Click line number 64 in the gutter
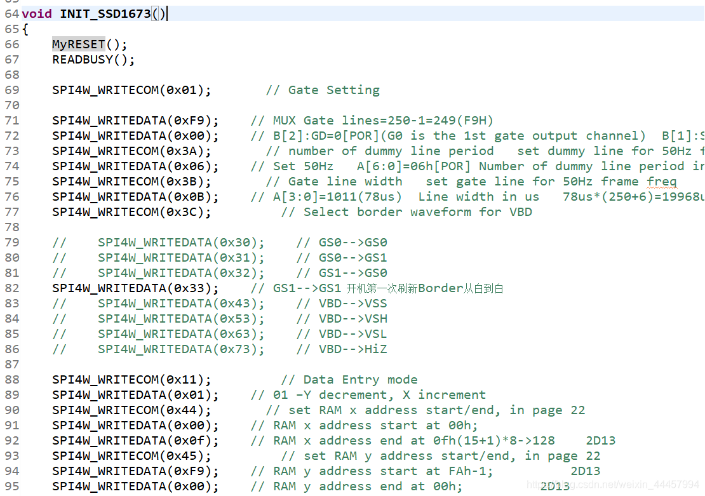Viewport: 705px width, 496px height. coord(11,13)
